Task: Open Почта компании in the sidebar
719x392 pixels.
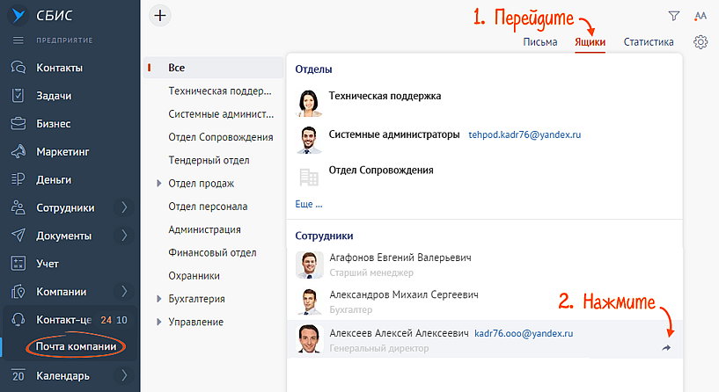Action: pos(76,346)
